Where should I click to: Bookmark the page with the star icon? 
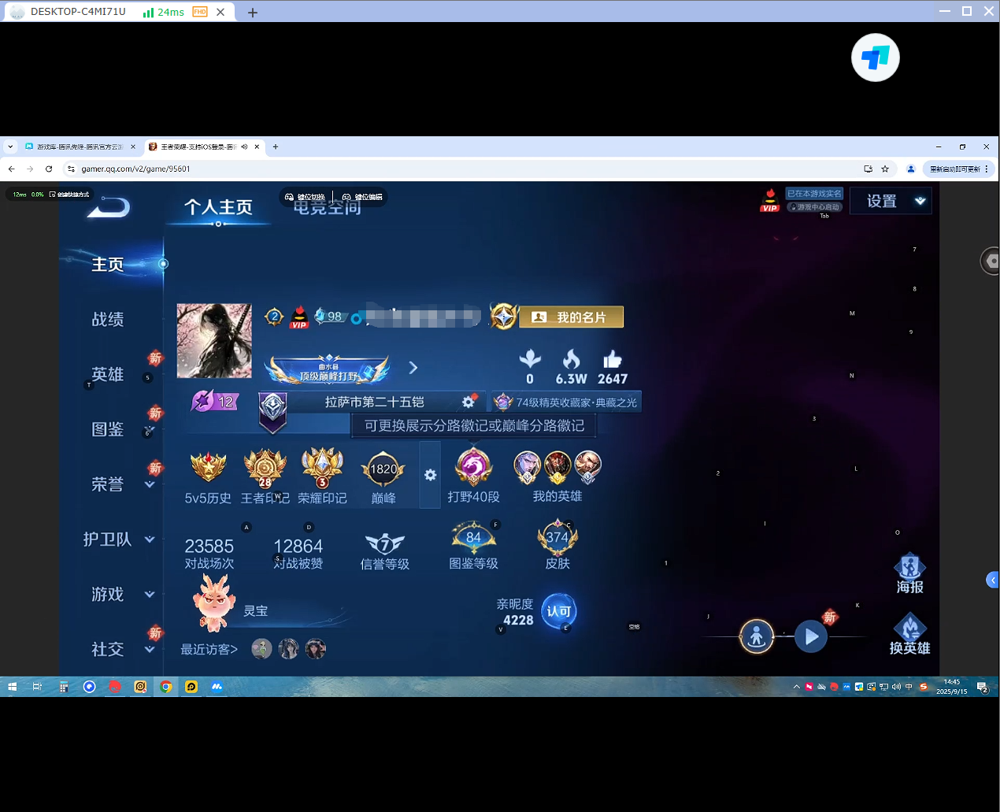pyautogui.click(x=885, y=169)
